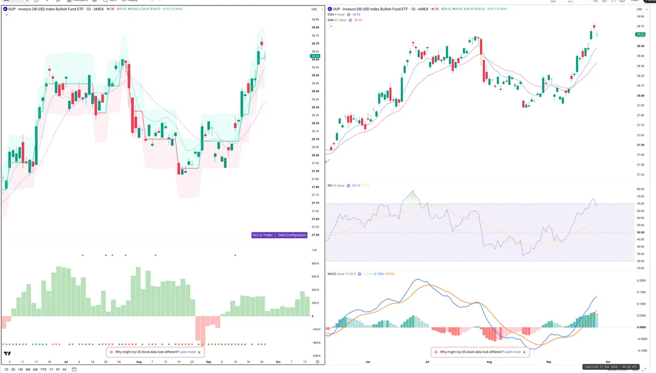Click right chart UUP symbol title
This screenshot has height=373, width=656.
pyautogui.click(x=380, y=9)
